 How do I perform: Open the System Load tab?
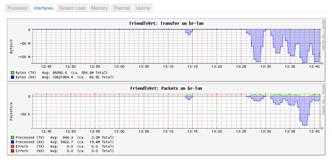[72, 8]
